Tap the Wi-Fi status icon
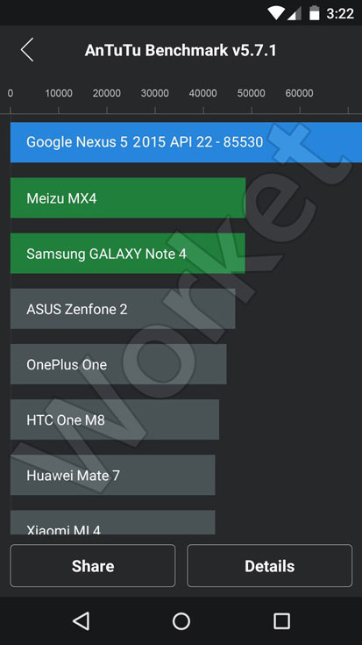362x645 pixels. [x=276, y=13]
